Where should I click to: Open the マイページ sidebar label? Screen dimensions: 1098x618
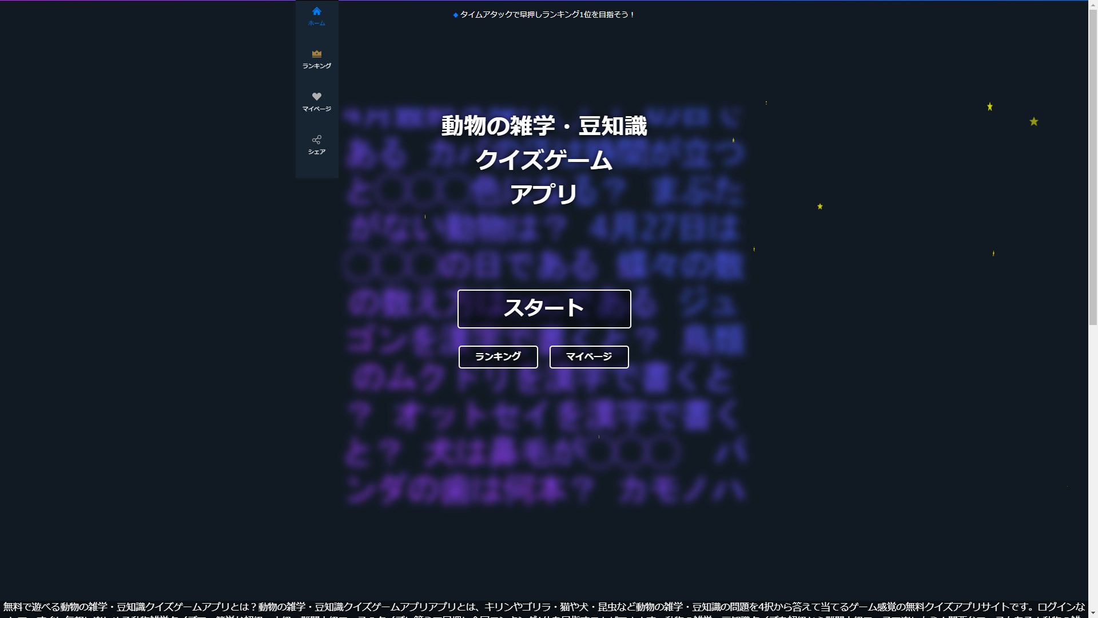pyautogui.click(x=316, y=109)
